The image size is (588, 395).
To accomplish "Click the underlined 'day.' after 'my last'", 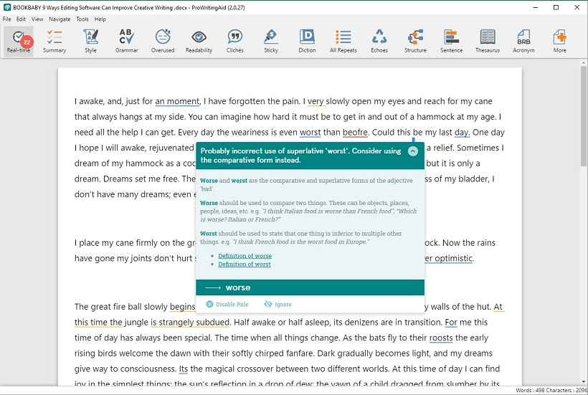I will (462, 133).
